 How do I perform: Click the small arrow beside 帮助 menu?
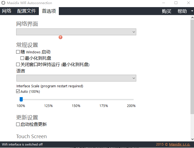tap(192, 11)
